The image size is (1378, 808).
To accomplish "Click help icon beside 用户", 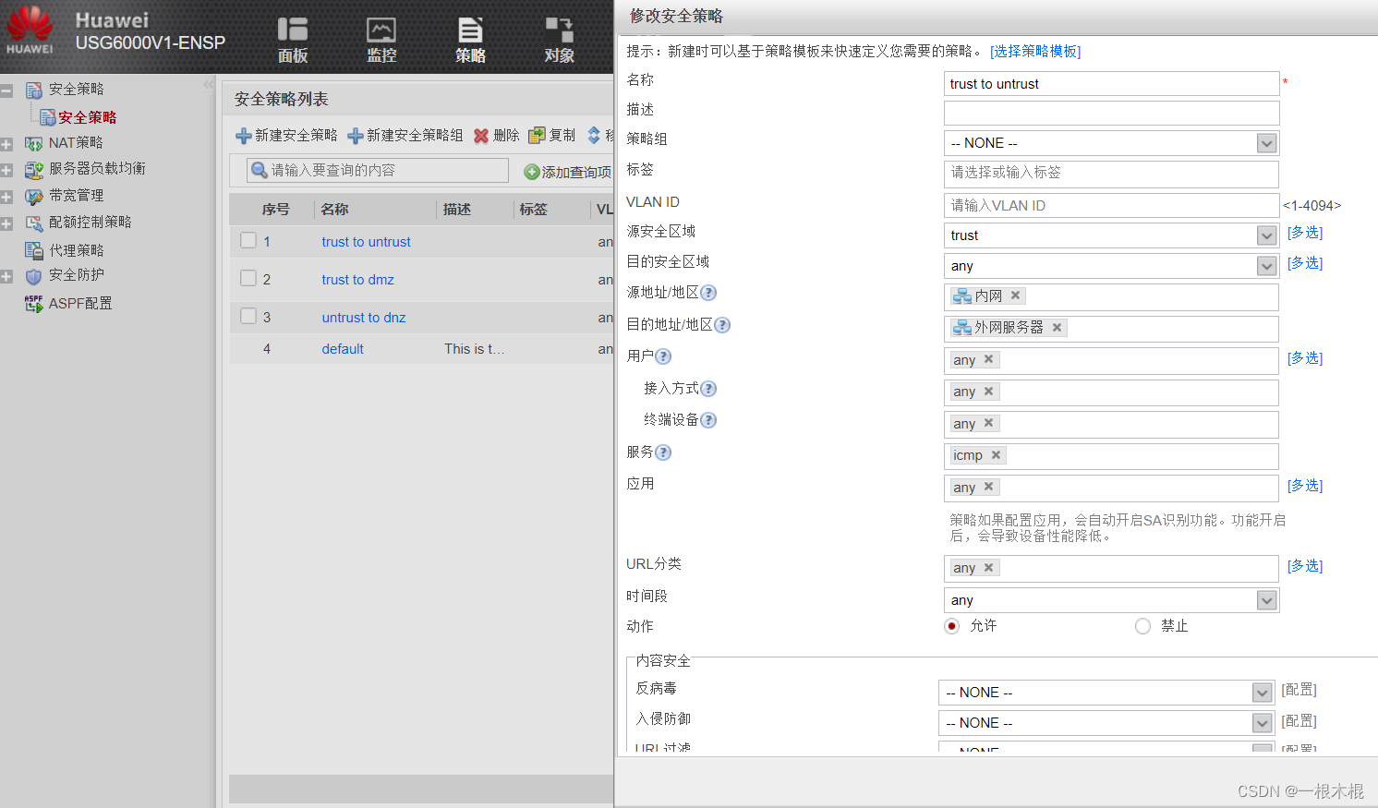I will [663, 356].
